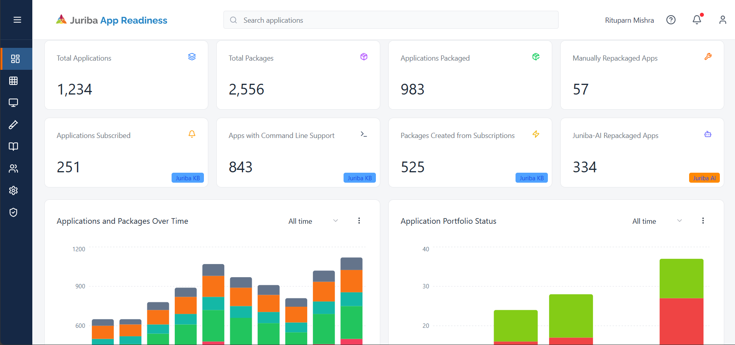Click the bell icon on Applications Subscribed
The image size is (735, 345).
click(192, 134)
